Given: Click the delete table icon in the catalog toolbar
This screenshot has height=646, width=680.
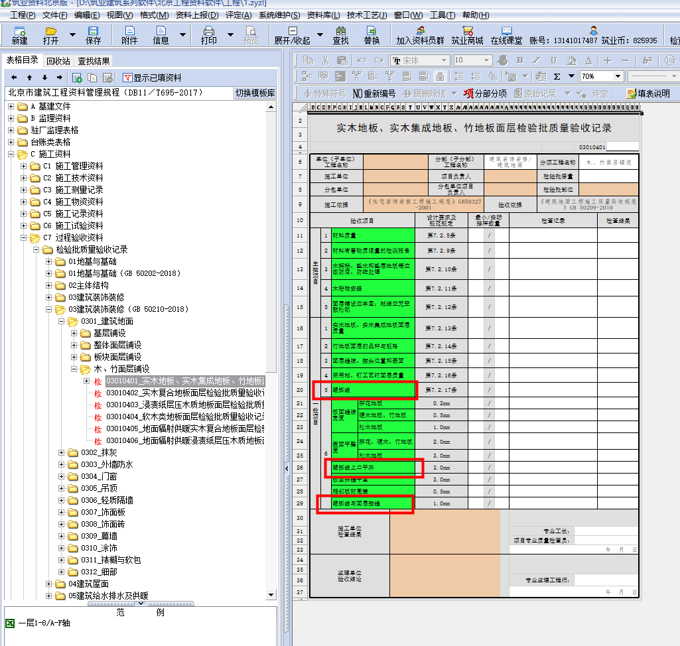Looking at the screenshot, I should pyautogui.click(x=107, y=78).
